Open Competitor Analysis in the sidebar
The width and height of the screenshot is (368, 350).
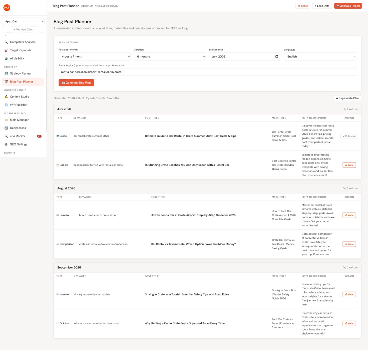23,42
